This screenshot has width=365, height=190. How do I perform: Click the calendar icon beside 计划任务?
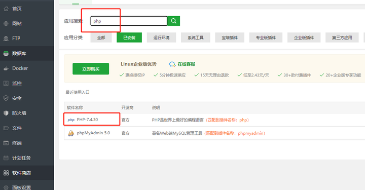(x=6, y=158)
